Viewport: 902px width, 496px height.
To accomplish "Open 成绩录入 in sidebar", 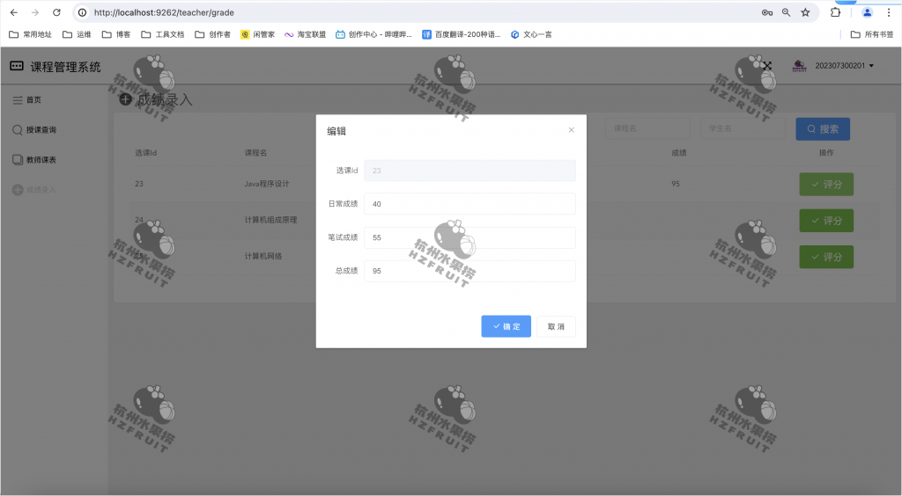I will click(x=34, y=189).
